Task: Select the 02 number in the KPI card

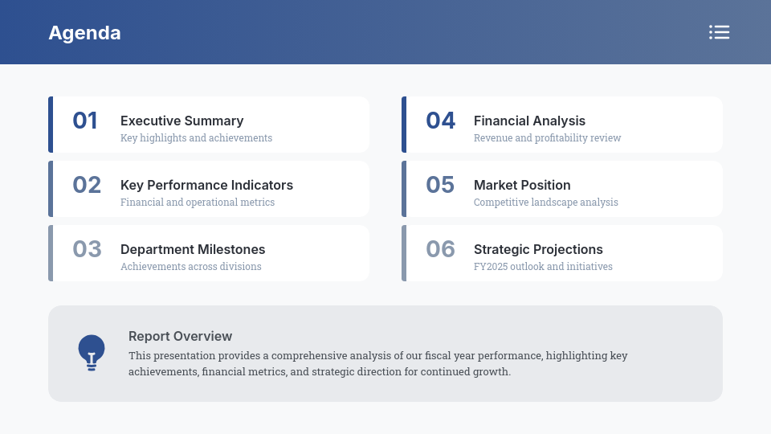Action: [x=87, y=185]
